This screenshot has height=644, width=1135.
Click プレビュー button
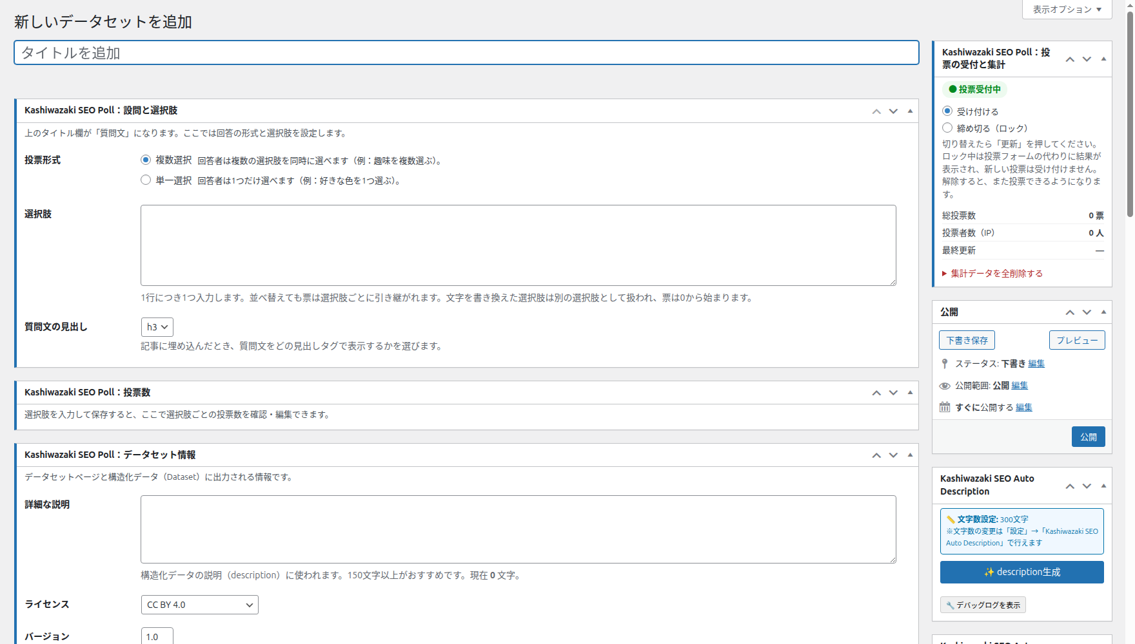click(1077, 340)
